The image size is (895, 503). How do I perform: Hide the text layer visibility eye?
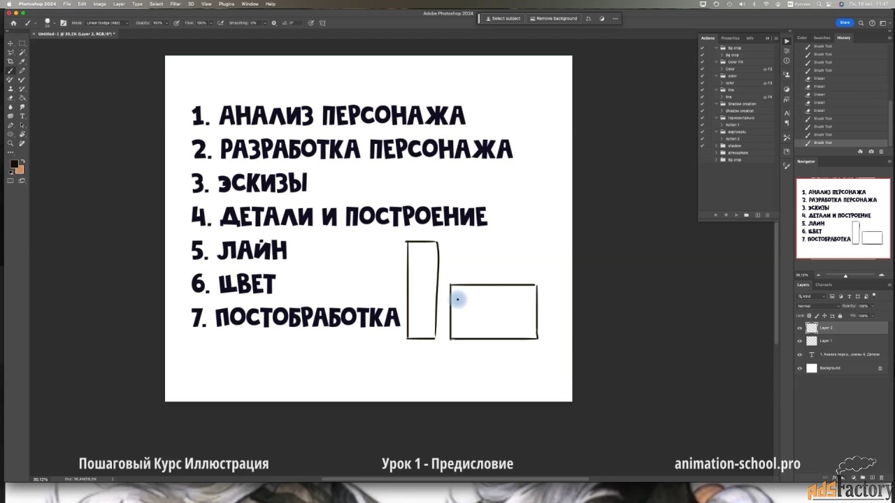pyautogui.click(x=800, y=354)
